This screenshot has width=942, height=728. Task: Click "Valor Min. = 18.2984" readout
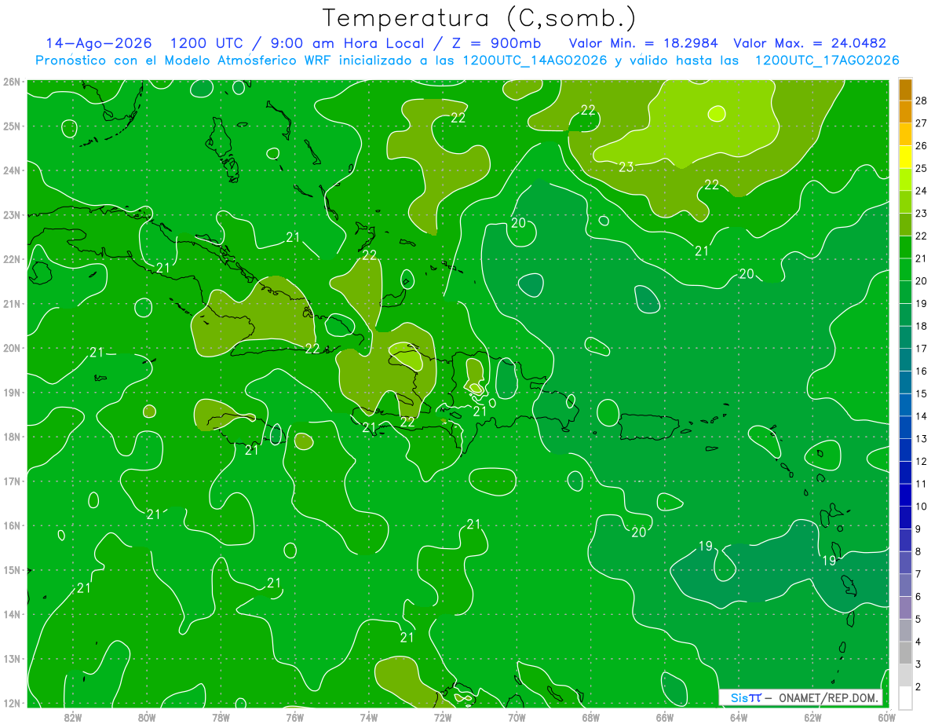(645, 43)
